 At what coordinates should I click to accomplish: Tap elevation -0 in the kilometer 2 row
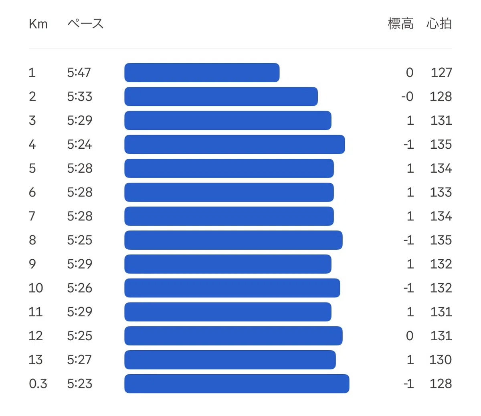[x=407, y=97]
